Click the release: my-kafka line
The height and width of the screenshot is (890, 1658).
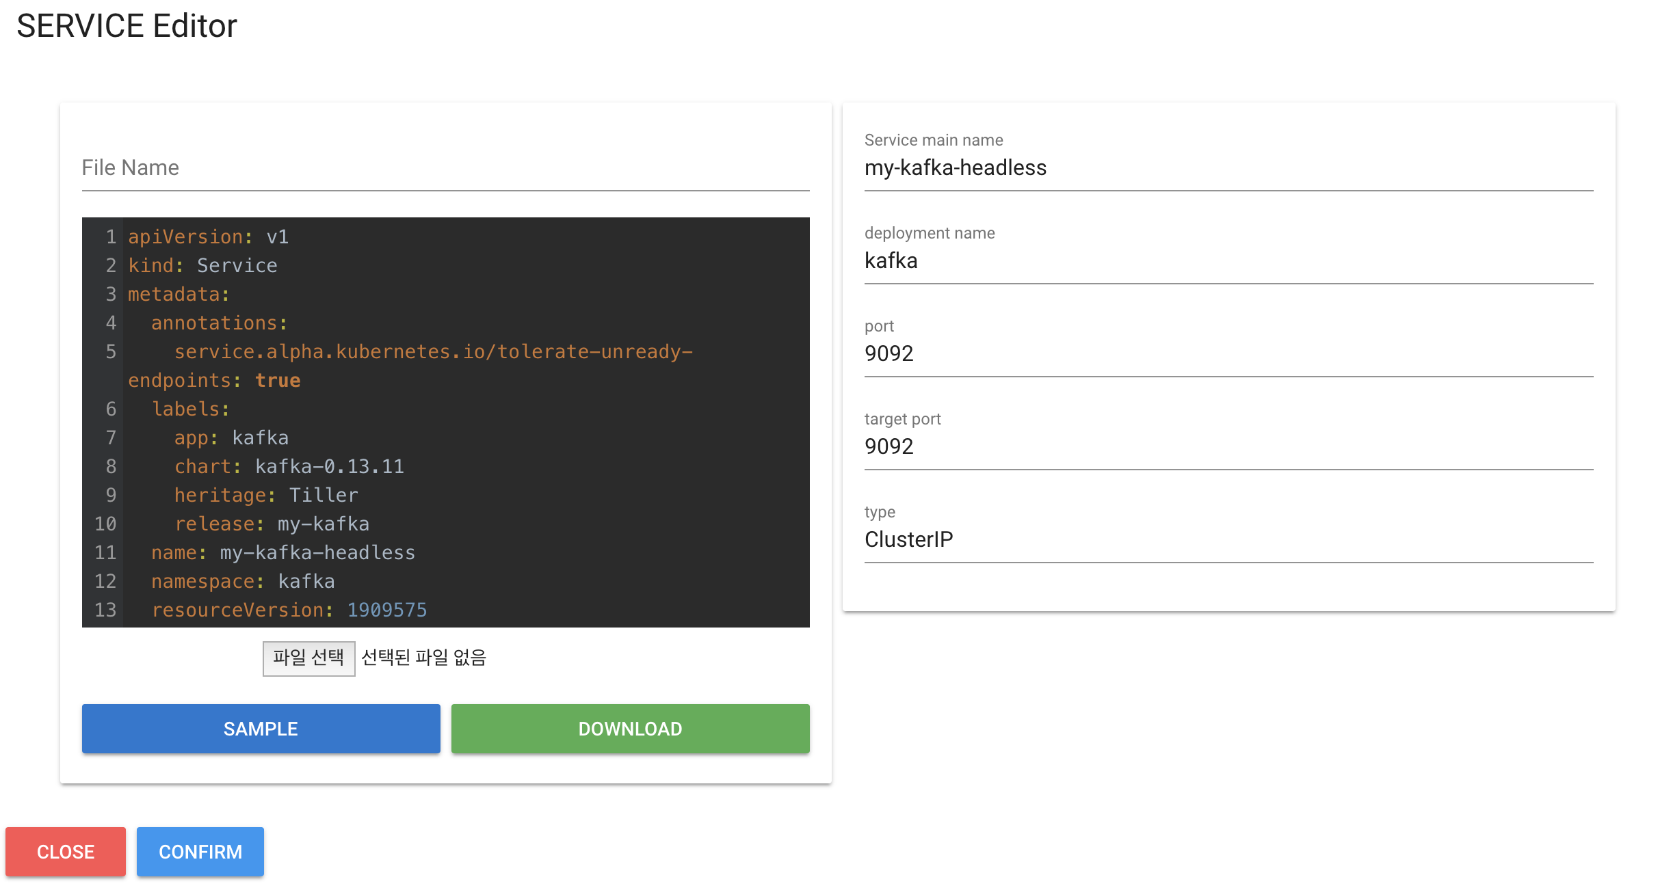[272, 523]
